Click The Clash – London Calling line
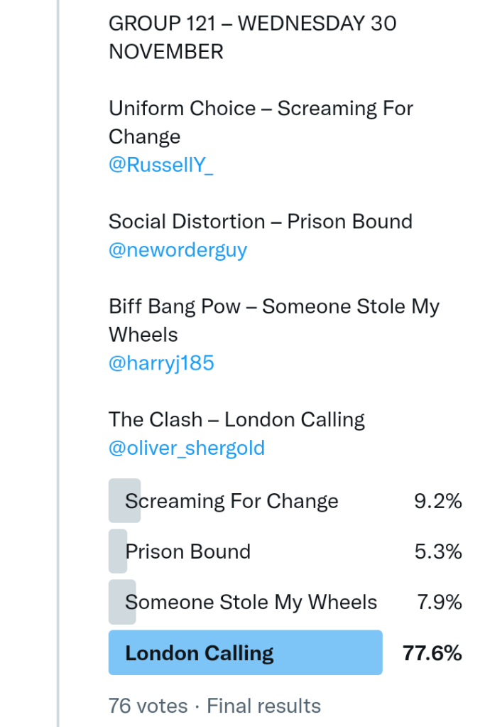The image size is (485, 727). pyautogui.click(x=236, y=419)
